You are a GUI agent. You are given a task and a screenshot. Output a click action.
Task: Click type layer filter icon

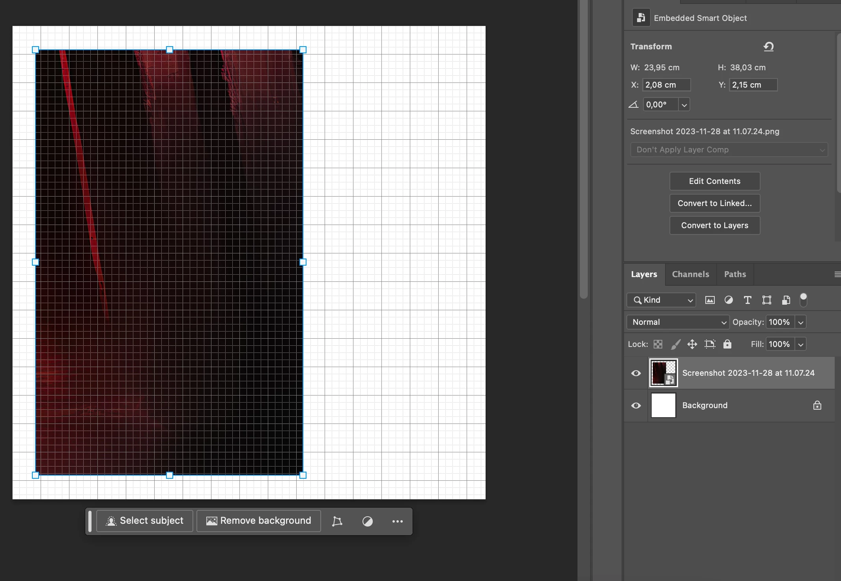[747, 300]
